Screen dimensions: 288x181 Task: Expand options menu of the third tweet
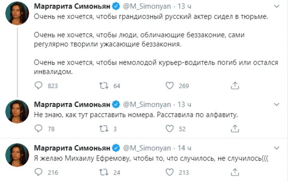(x=277, y=148)
